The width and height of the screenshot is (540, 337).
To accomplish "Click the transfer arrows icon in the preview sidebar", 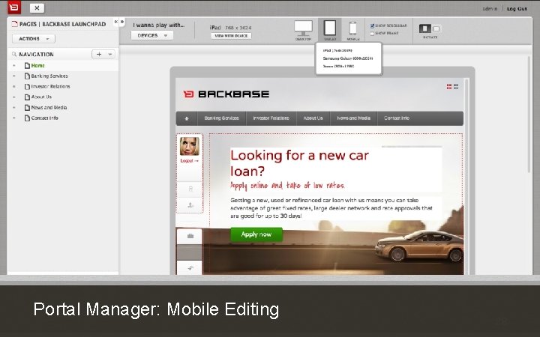I will click(x=190, y=268).
